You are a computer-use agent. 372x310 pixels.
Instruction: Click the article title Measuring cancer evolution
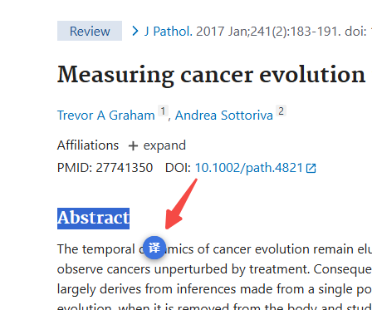point(211,74)
